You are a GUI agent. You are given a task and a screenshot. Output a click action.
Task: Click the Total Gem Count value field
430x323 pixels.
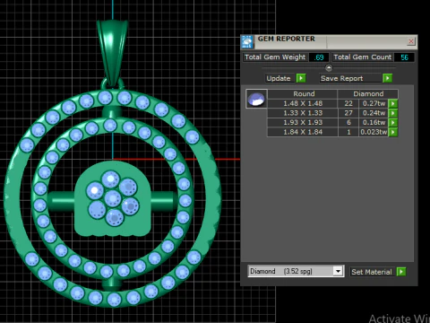404,57
